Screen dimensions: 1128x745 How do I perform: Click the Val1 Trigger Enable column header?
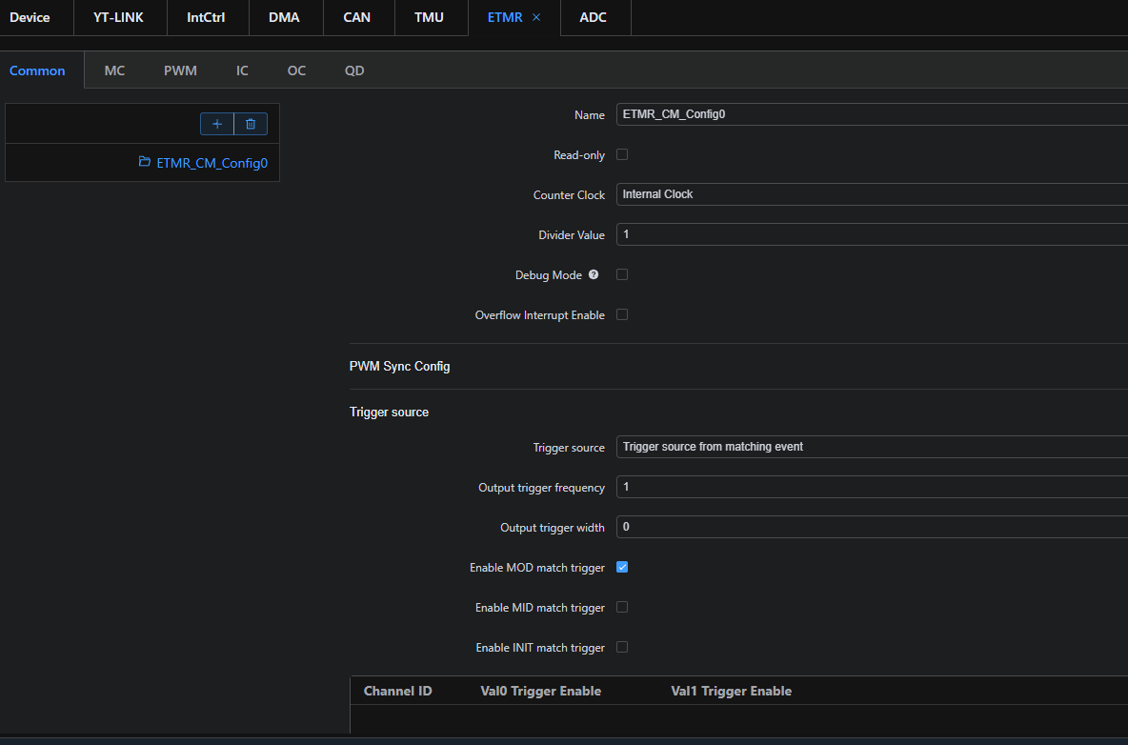coord(732,691)
